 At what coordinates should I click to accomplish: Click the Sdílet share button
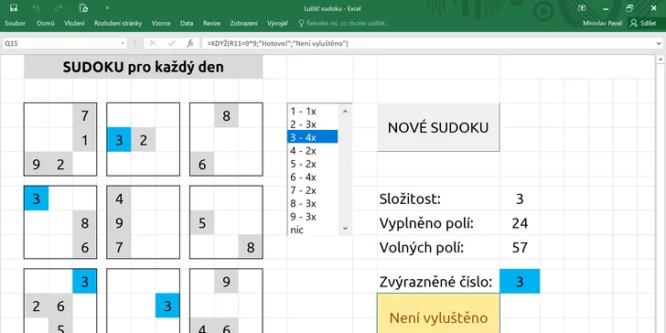pyautogui.click(x=643, y=24)
